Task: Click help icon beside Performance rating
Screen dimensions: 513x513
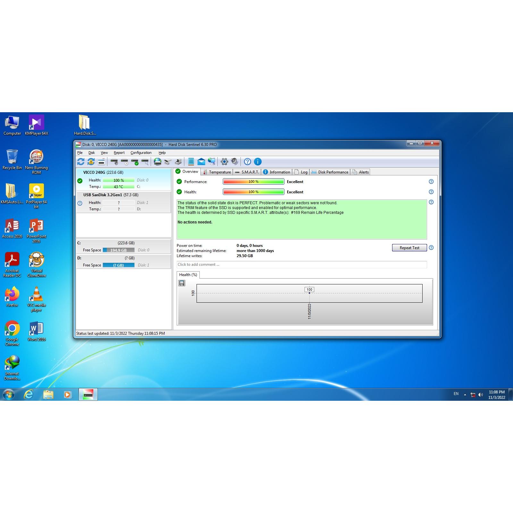Action: coord(431,181)
